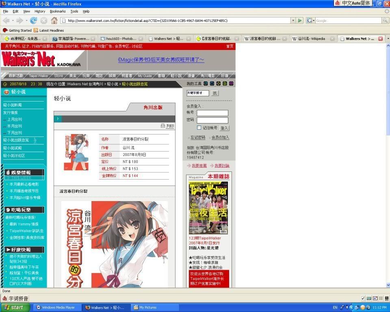Open the address bar history dropdown

293,20
